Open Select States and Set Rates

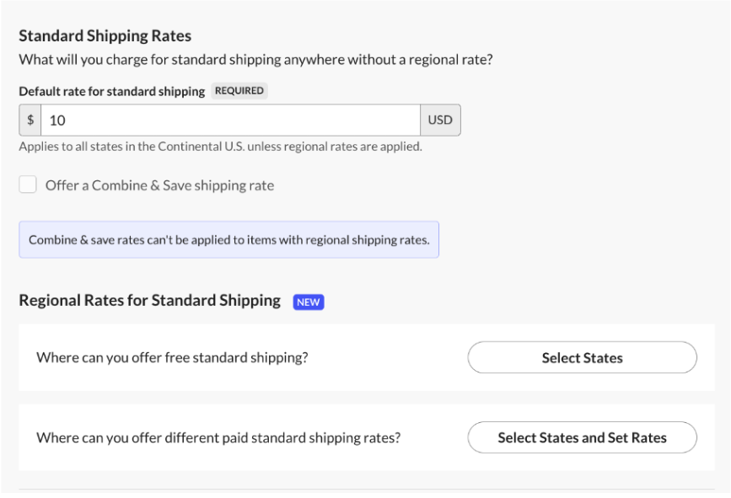coord(582,438)
